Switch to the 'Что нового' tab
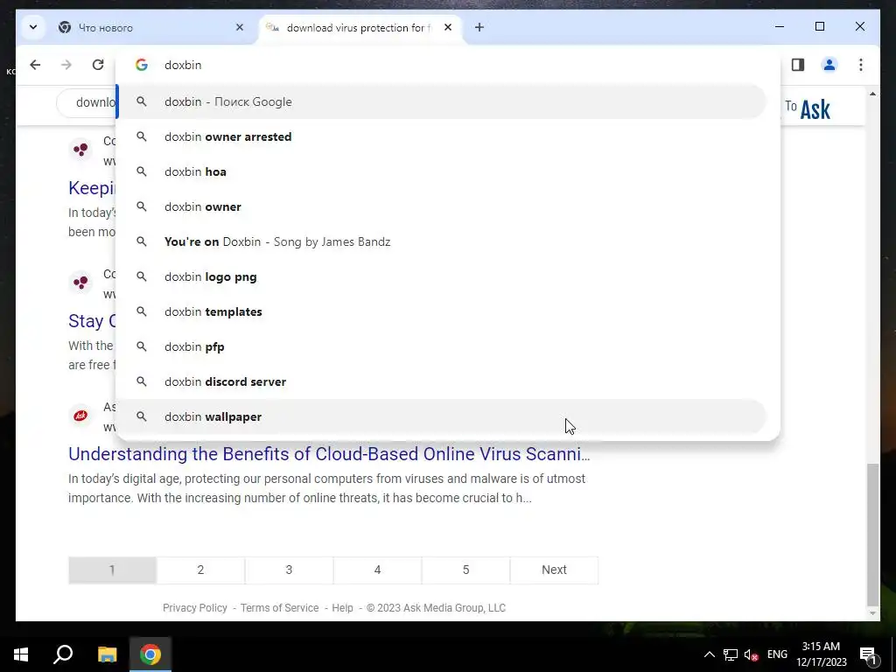 pos(149,27)
